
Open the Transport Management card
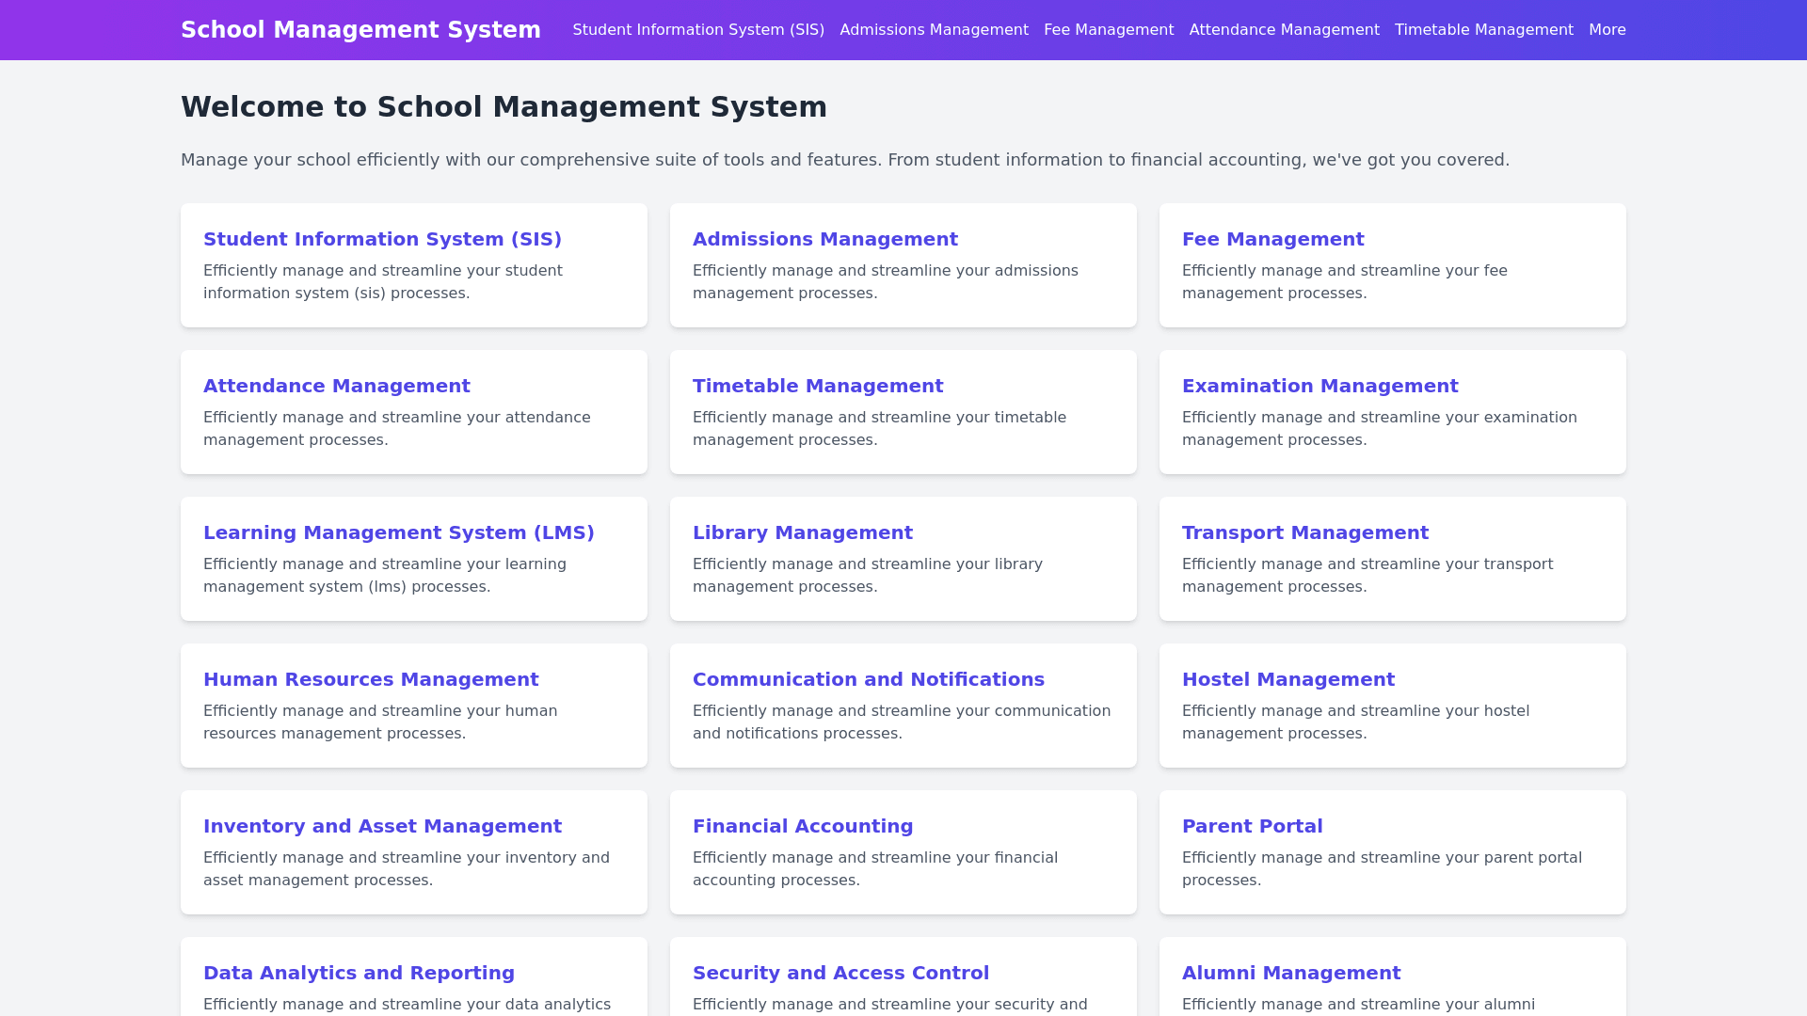(1304, 532)
